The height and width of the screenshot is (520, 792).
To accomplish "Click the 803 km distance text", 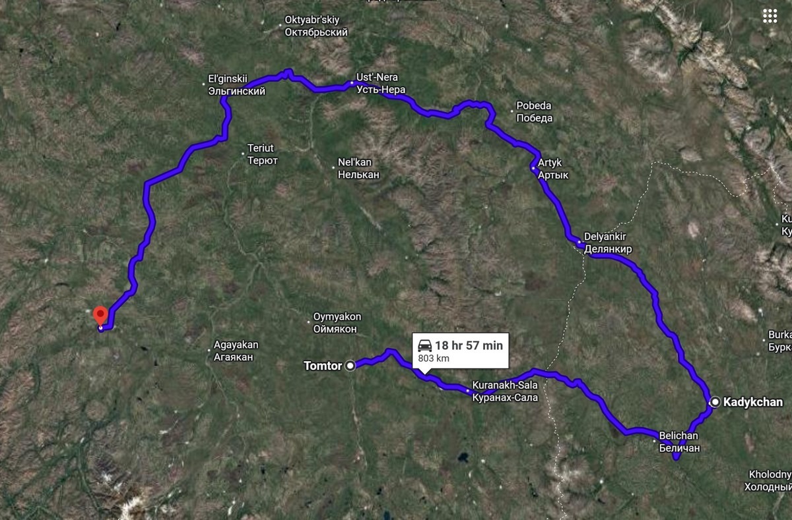I will (x=434, y=359).
